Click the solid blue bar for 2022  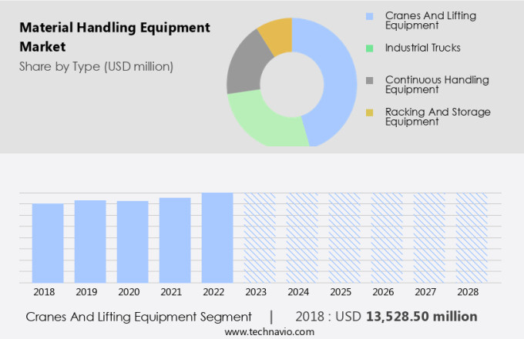(217, 238)
